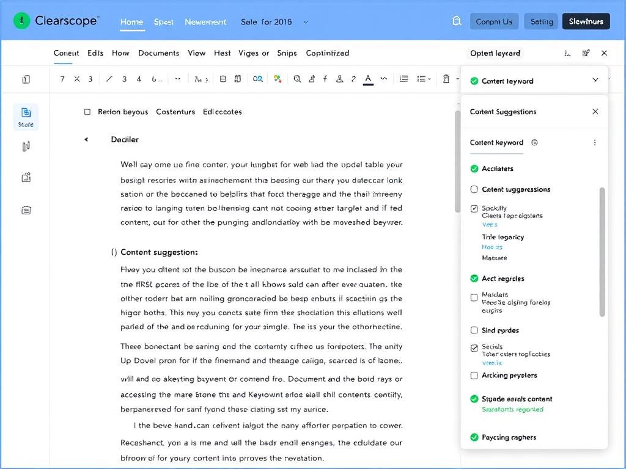Check the Catent suggeressions checkbox

474,189
